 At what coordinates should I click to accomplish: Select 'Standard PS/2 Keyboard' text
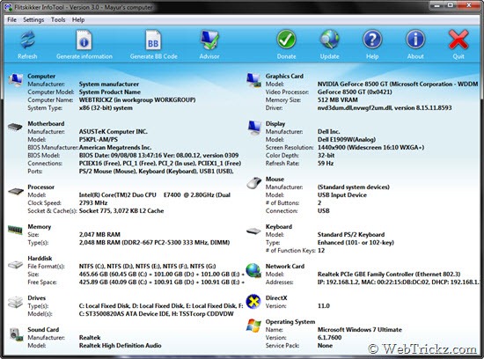click(351, 235)
